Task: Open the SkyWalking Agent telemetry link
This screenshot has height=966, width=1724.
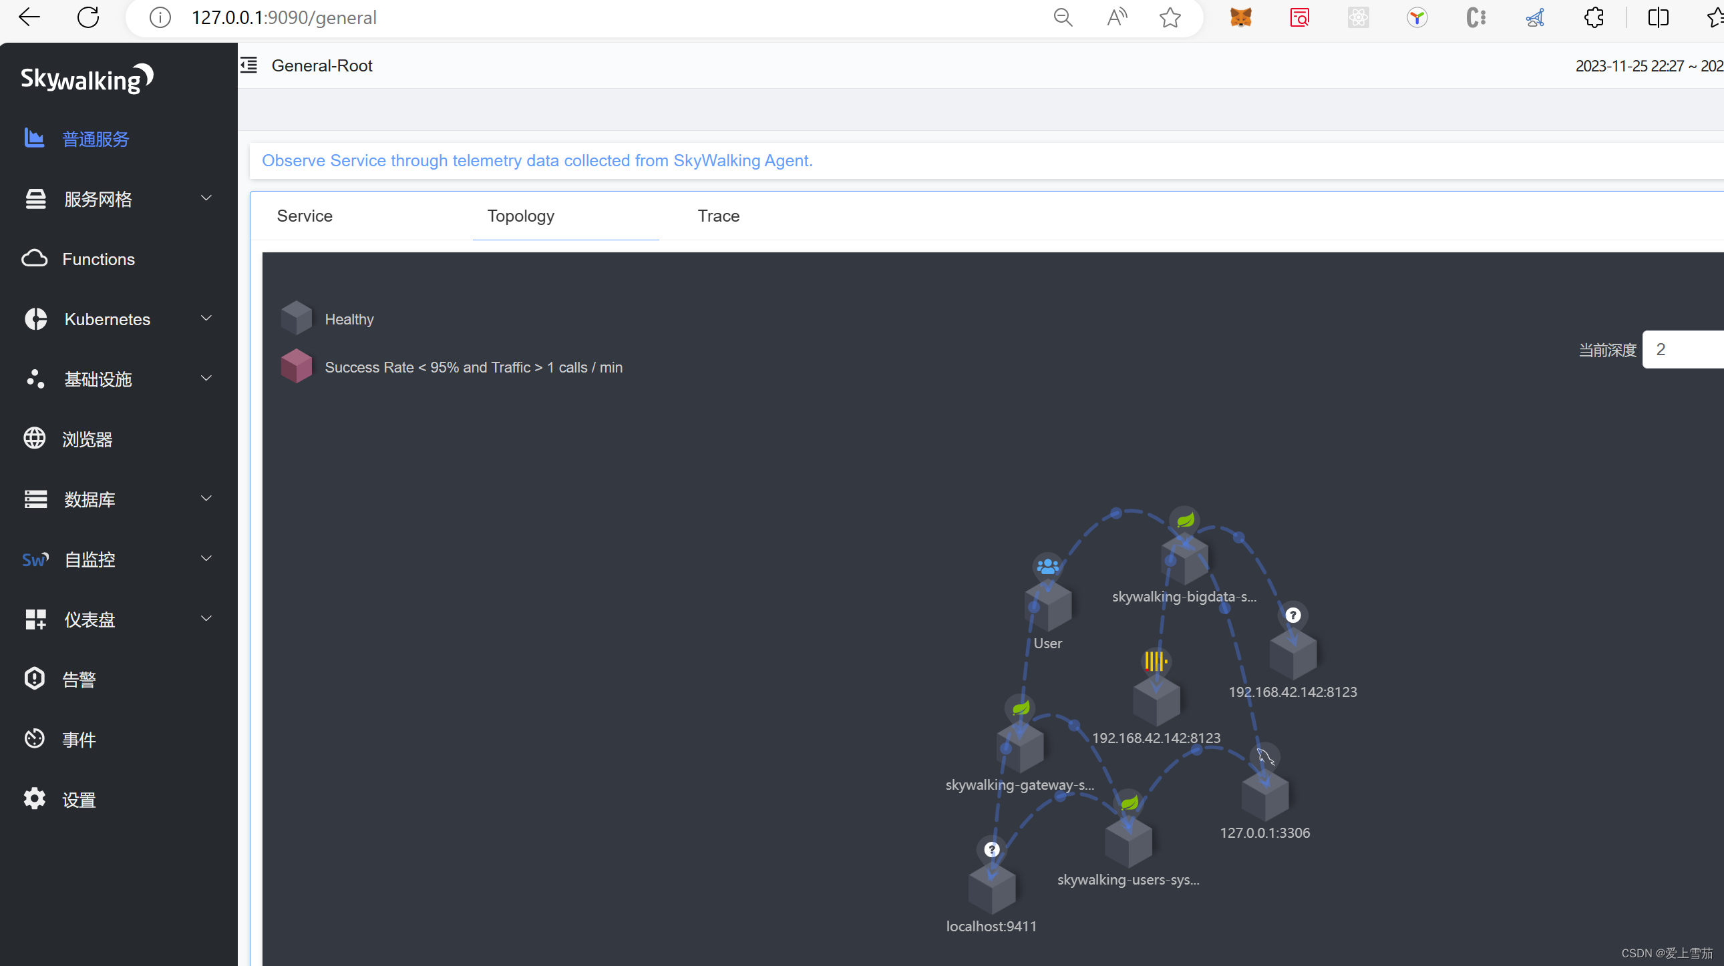Action: pos(537,160)
